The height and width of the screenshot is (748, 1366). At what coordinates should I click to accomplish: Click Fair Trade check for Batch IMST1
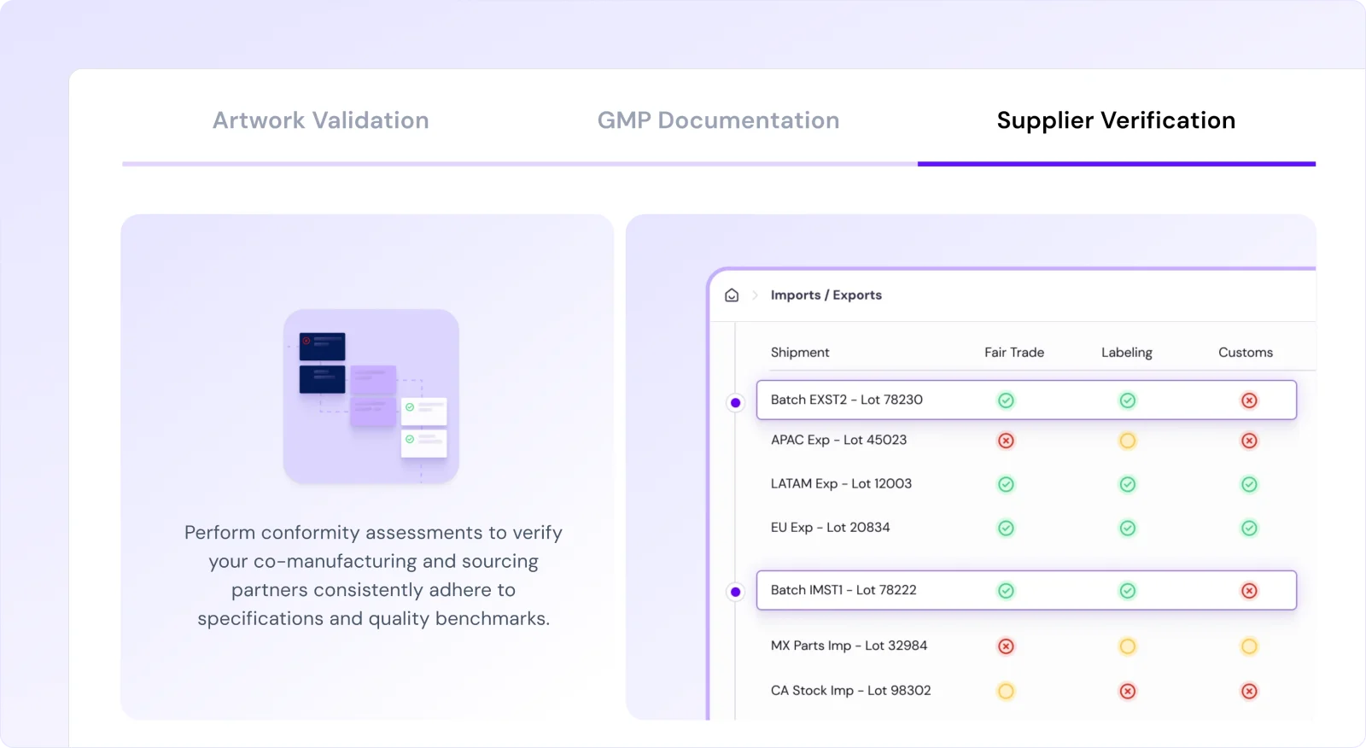[x=1006, y=591]
